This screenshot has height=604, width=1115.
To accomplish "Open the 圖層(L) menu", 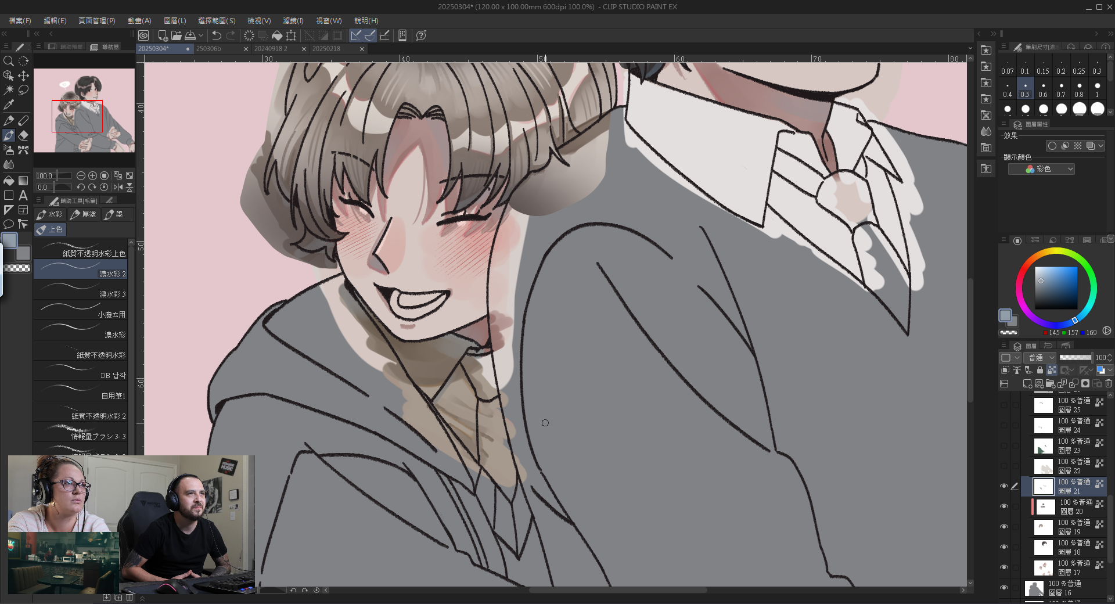I will [175, 20].
